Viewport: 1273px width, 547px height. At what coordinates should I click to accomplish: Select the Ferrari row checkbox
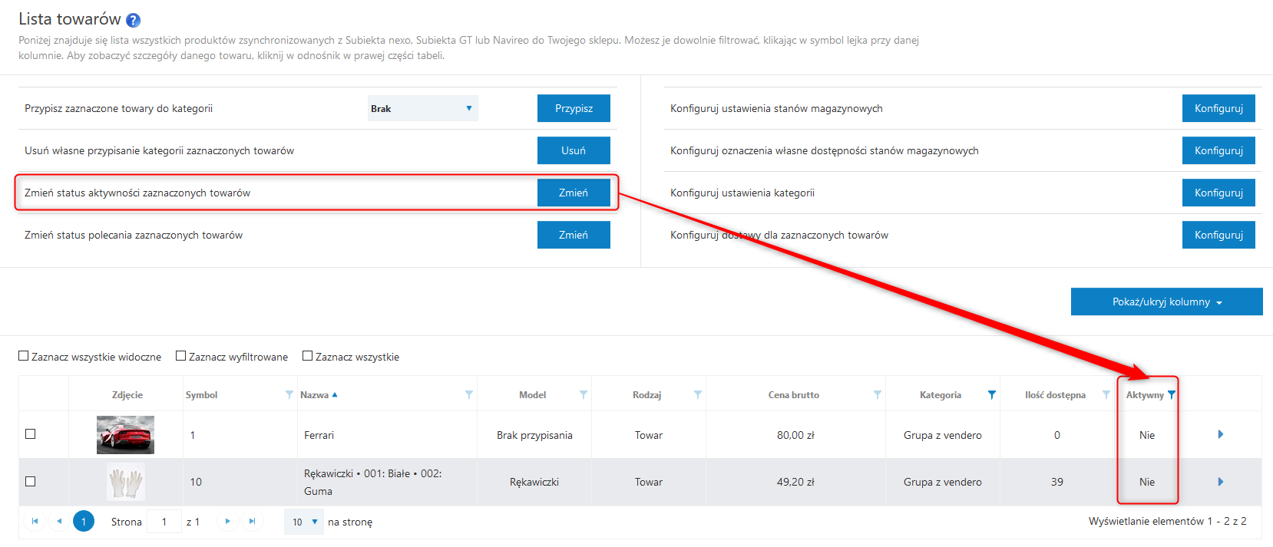pos(31,433)
